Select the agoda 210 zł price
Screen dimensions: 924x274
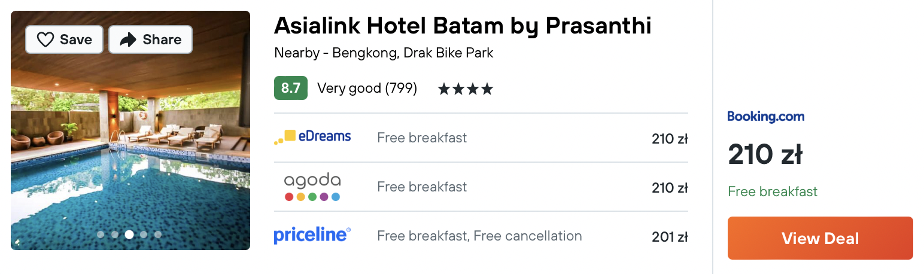[670, 188]
